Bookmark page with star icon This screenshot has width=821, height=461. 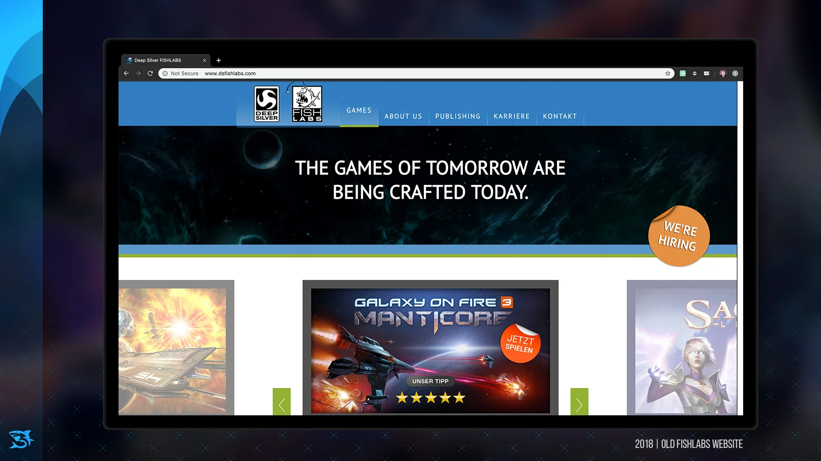point(667,73)
